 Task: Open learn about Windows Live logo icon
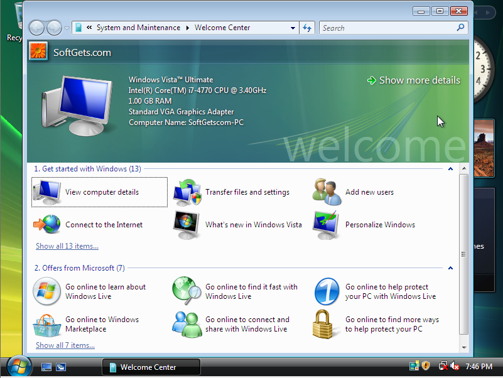47,291
